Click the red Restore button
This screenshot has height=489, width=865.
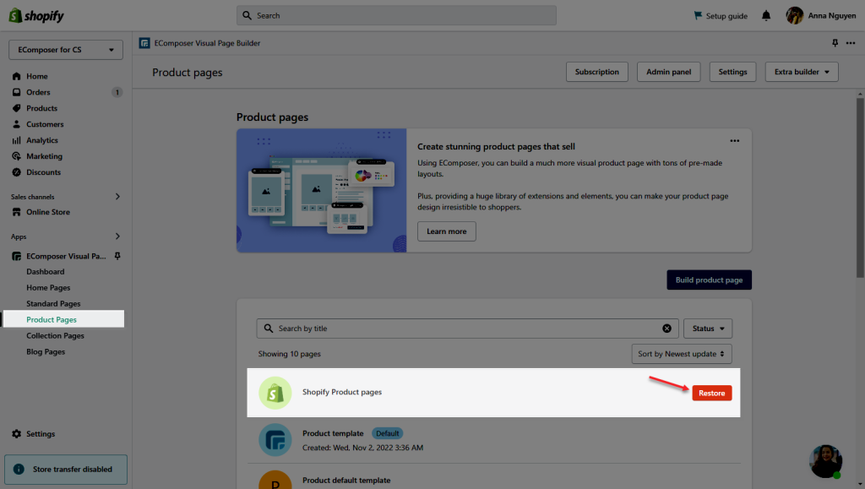[x=711, y=393]
